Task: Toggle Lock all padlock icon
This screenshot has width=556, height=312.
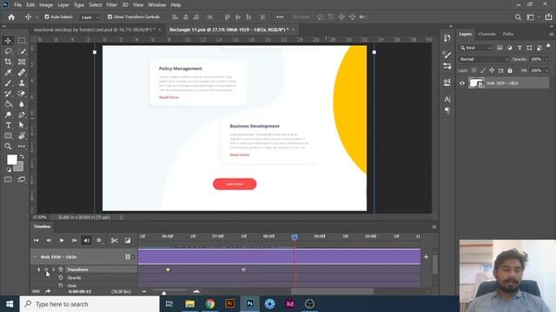Action: pyautogui.click(x=510, y=71)
